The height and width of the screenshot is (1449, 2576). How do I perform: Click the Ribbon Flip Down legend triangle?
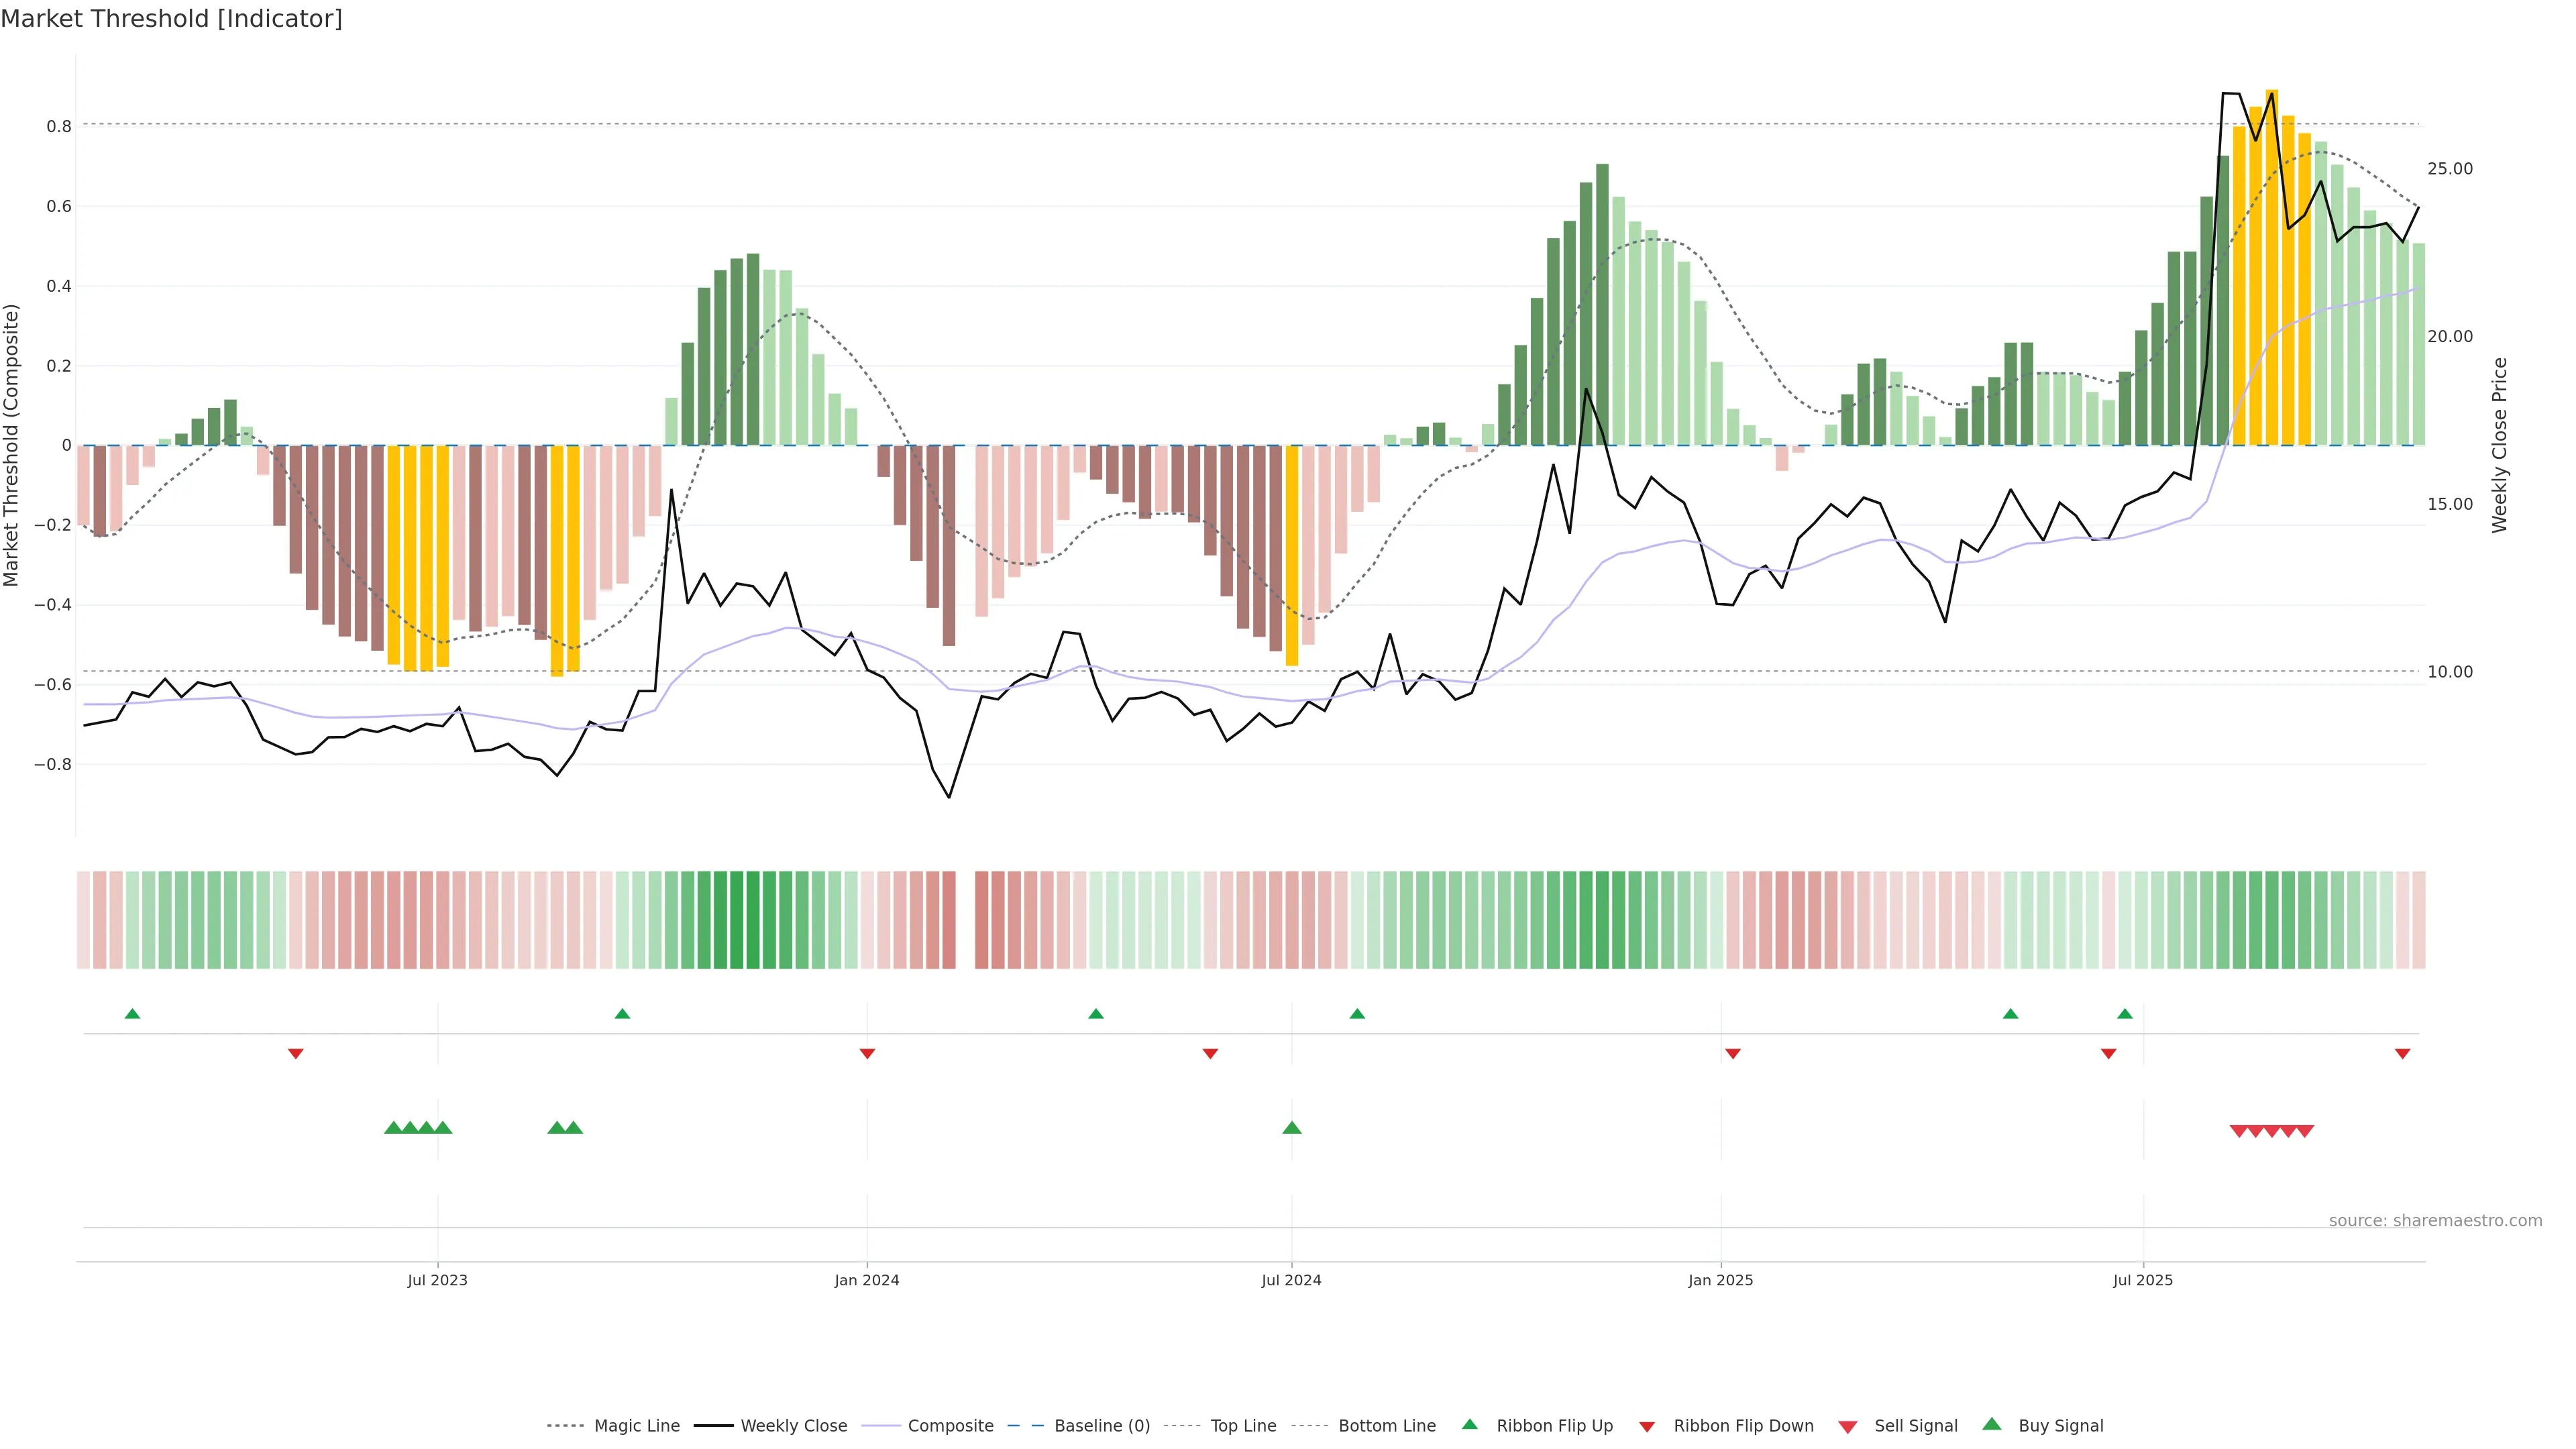(1646, 1427)
